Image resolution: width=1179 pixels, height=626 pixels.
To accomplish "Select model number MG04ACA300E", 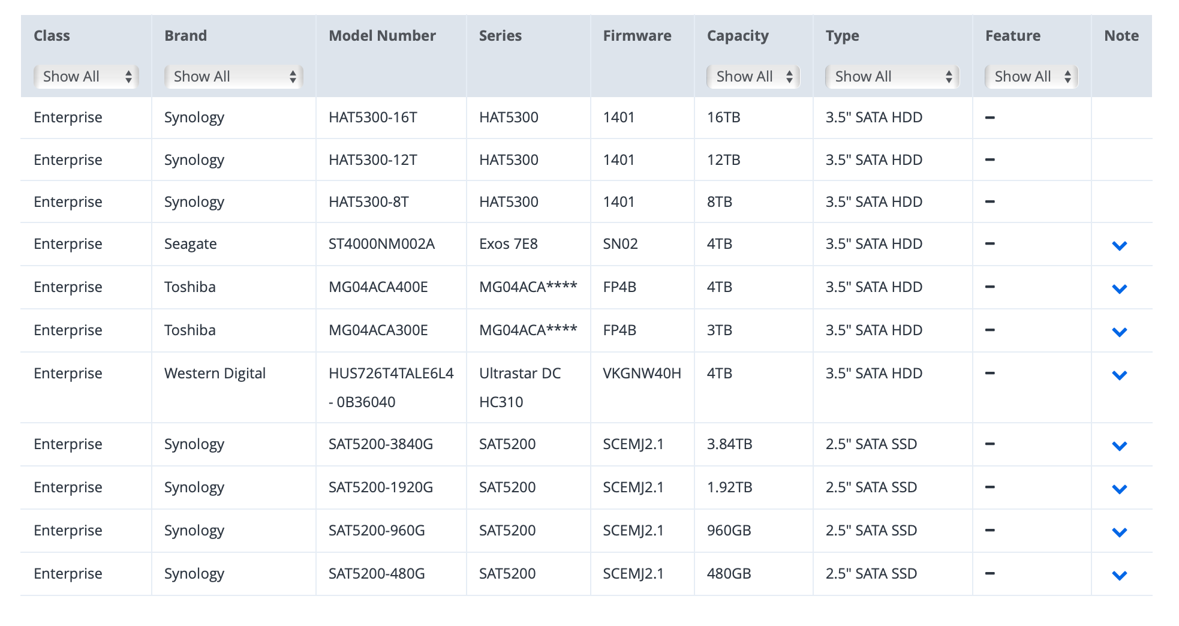I will tap(378, 330).
